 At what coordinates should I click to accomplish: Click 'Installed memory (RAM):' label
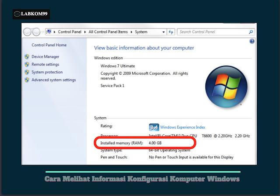(122, 143)
